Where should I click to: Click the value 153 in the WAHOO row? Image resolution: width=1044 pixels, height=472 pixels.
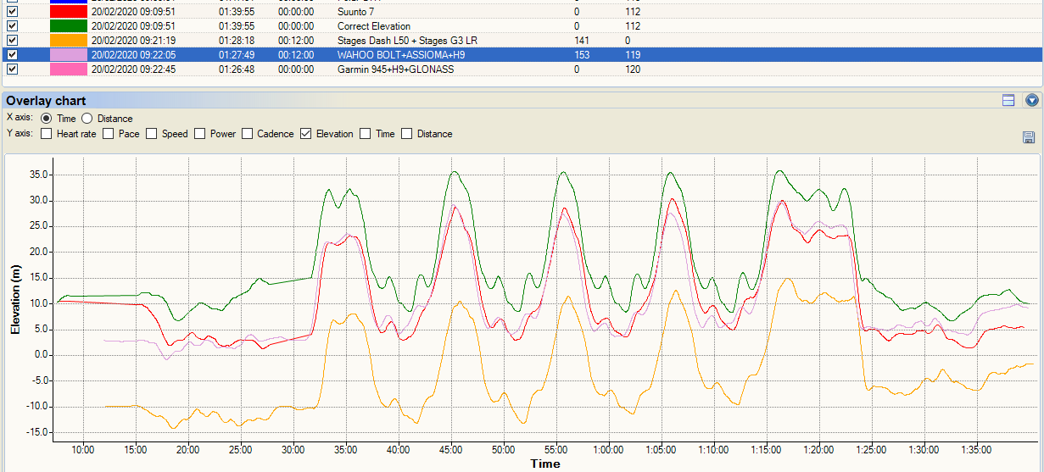(x=582, y=54)
